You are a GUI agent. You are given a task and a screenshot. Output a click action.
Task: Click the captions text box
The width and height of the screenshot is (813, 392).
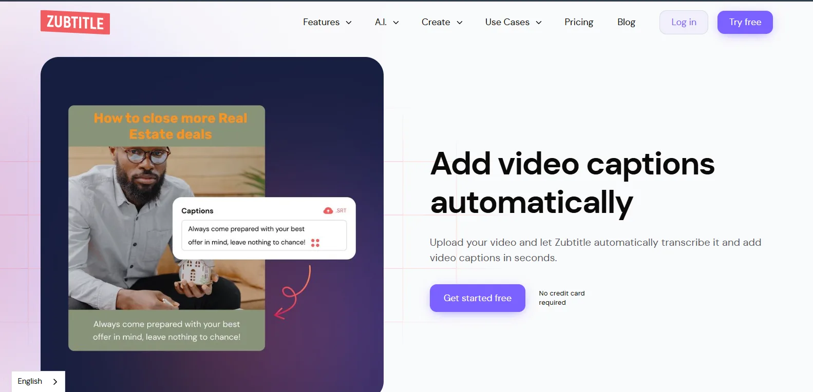[x=264, y=236]
